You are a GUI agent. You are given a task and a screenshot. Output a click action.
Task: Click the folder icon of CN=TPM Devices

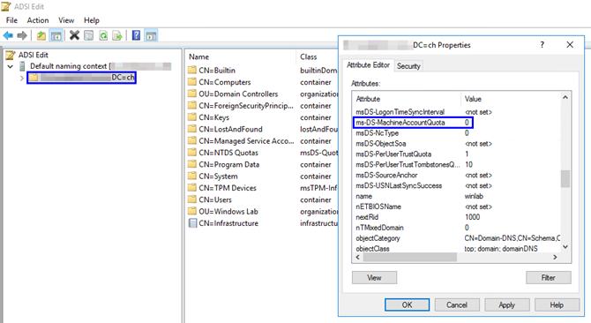[192, 188]
